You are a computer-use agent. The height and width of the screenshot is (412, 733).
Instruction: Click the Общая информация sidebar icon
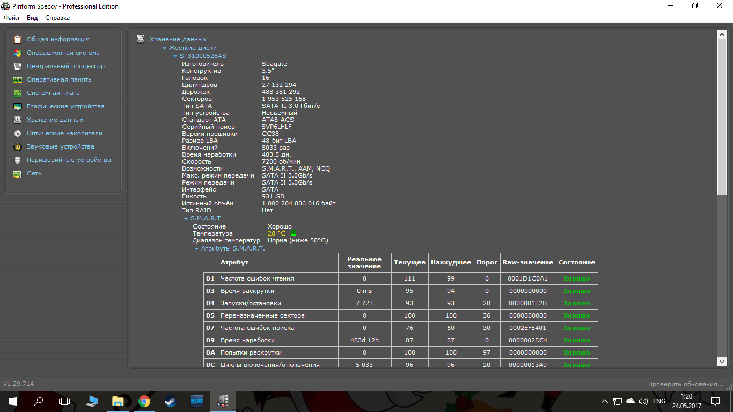click(x=18, y=39)
